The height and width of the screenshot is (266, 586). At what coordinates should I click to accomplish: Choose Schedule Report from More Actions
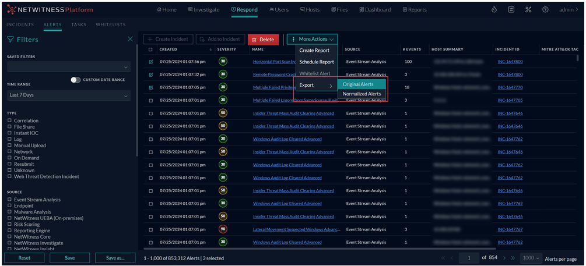pos(317,62)
